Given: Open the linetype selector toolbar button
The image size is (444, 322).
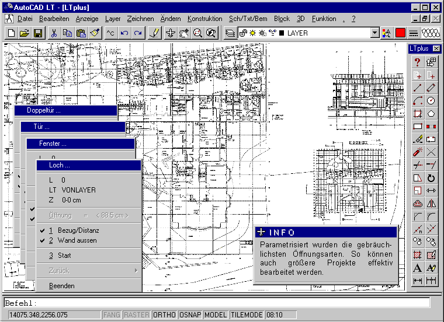Looking at the screenshot, I should coord(414,33).
